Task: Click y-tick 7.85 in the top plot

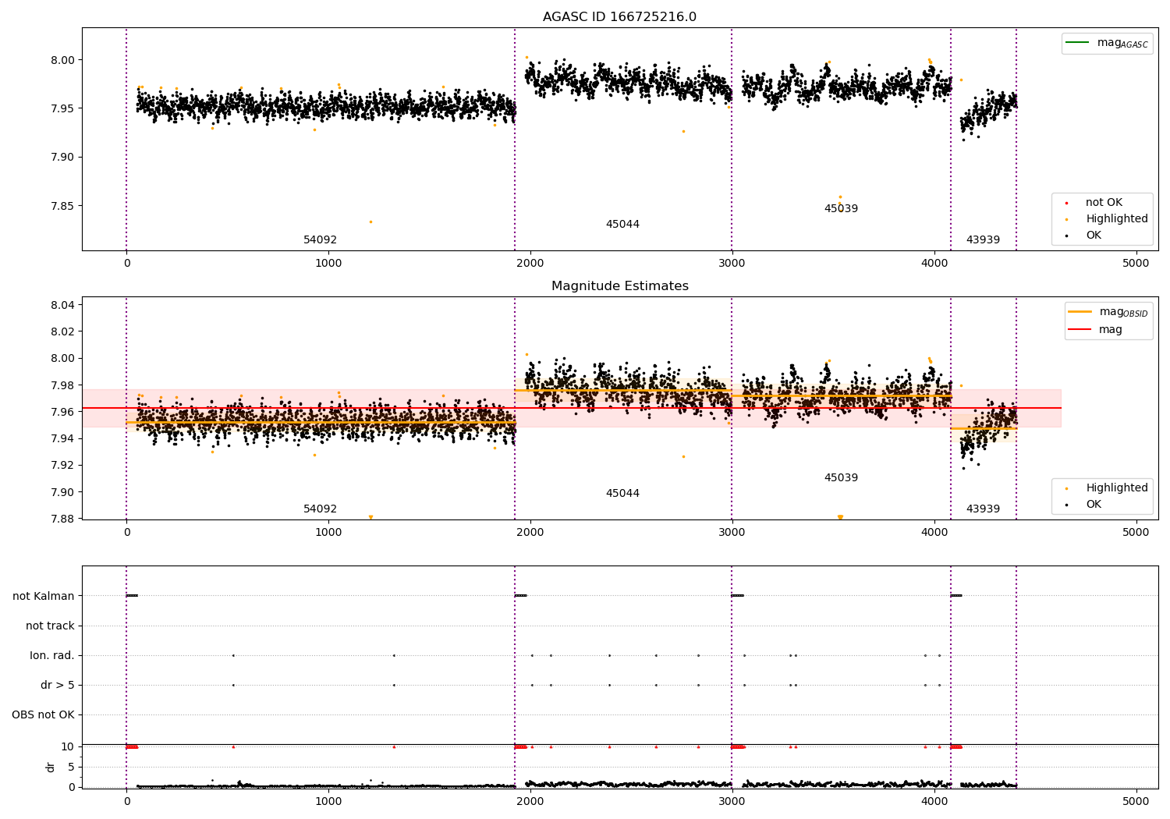Action: coord(62,207)
